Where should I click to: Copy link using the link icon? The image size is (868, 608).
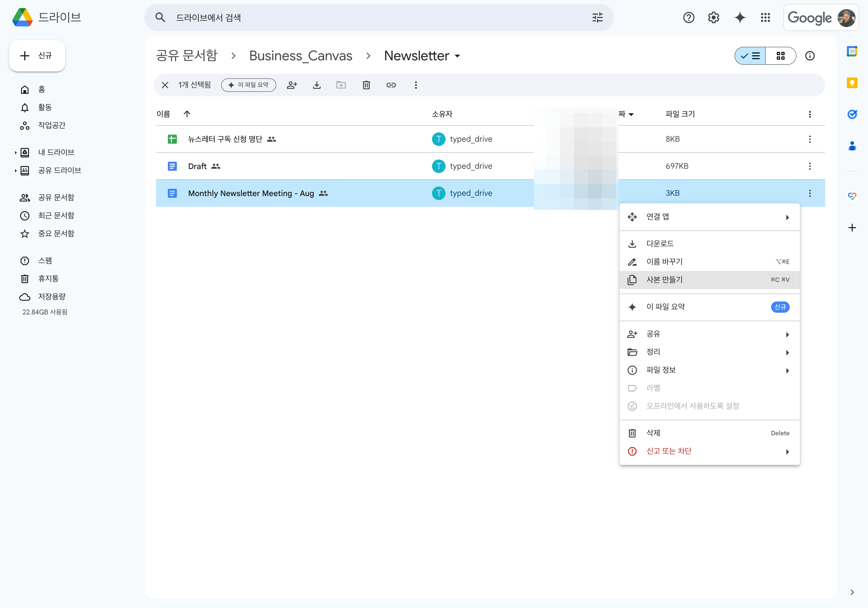[x=391, y=85]
